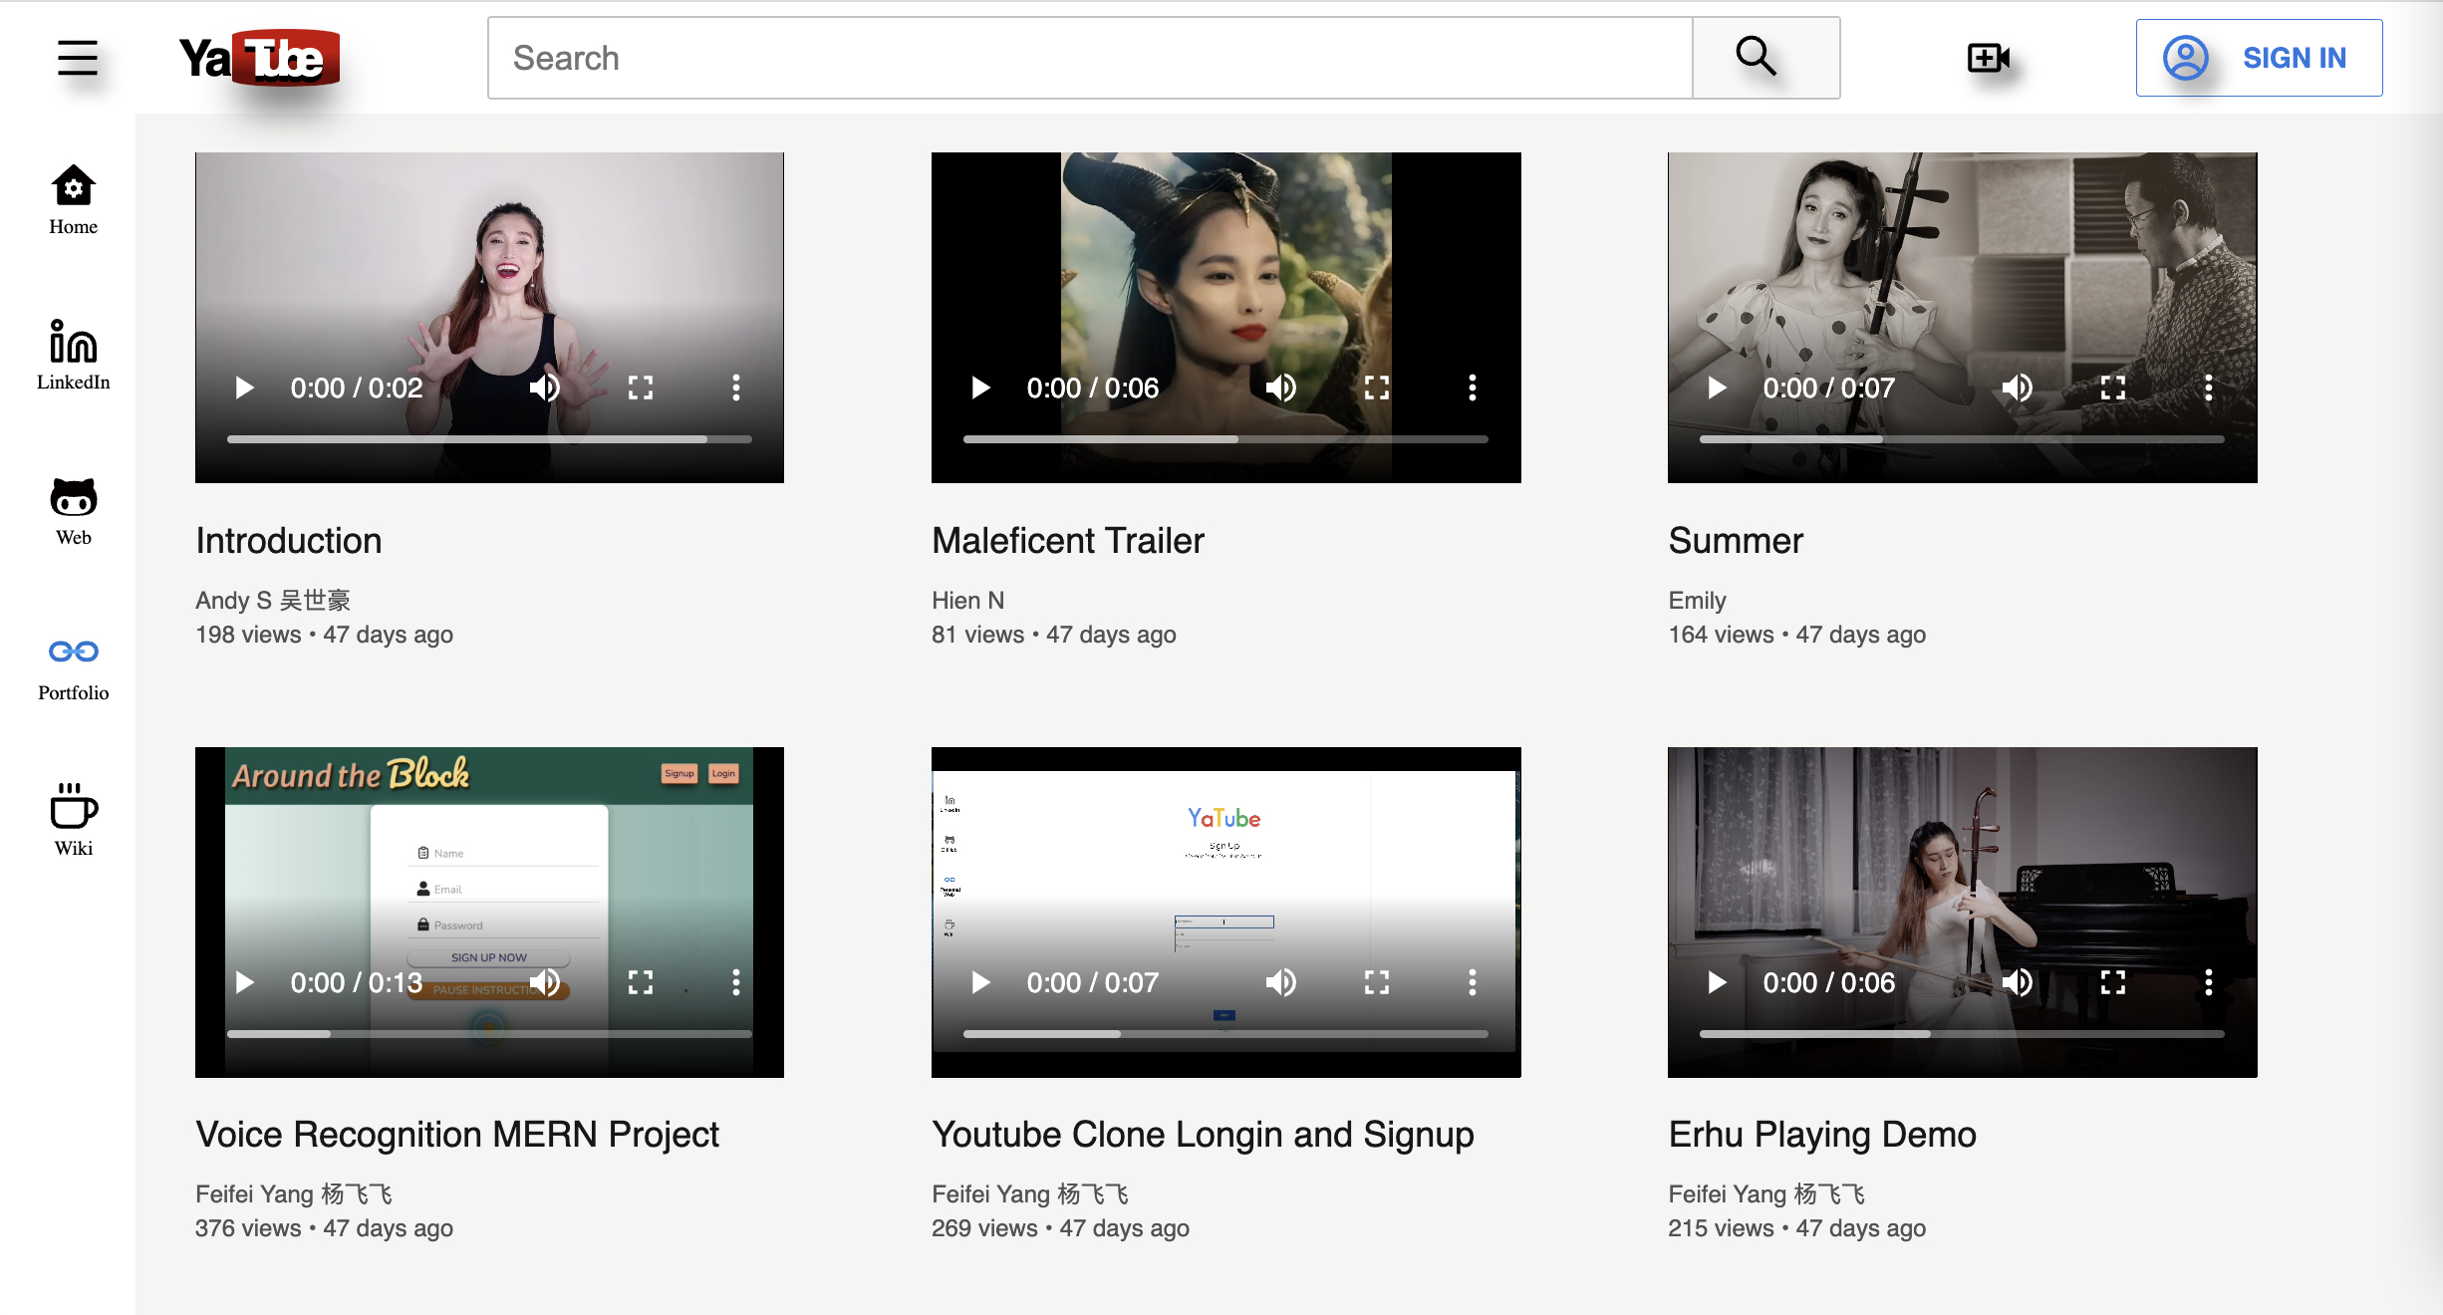Mute the Erhu Playing Demo video

tap(2018, 982)
